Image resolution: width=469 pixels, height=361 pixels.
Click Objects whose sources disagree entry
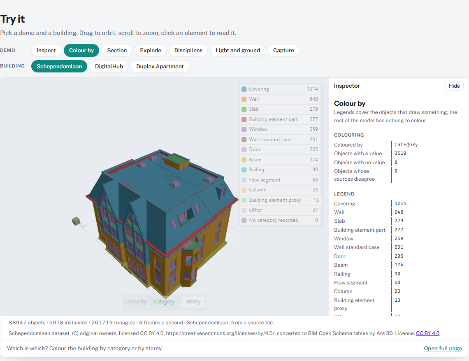400,175
